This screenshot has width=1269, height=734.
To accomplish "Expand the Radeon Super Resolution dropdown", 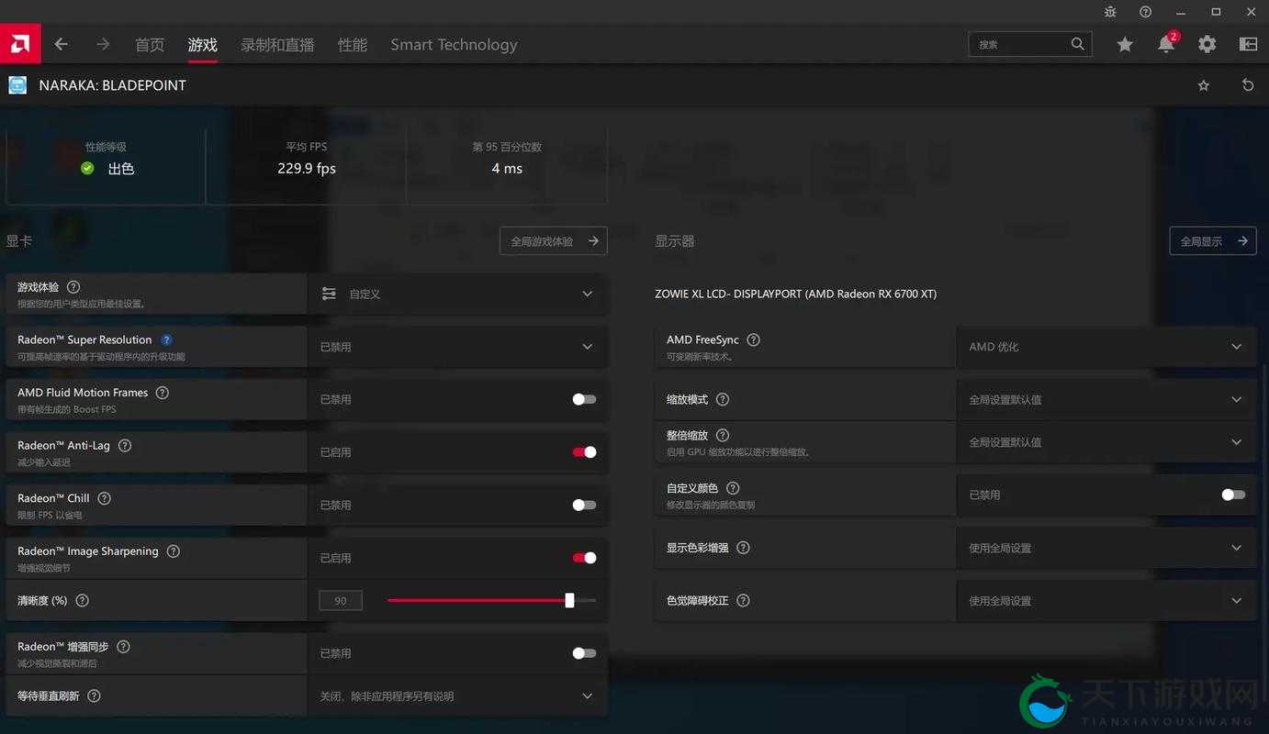I will pos(457,347).
